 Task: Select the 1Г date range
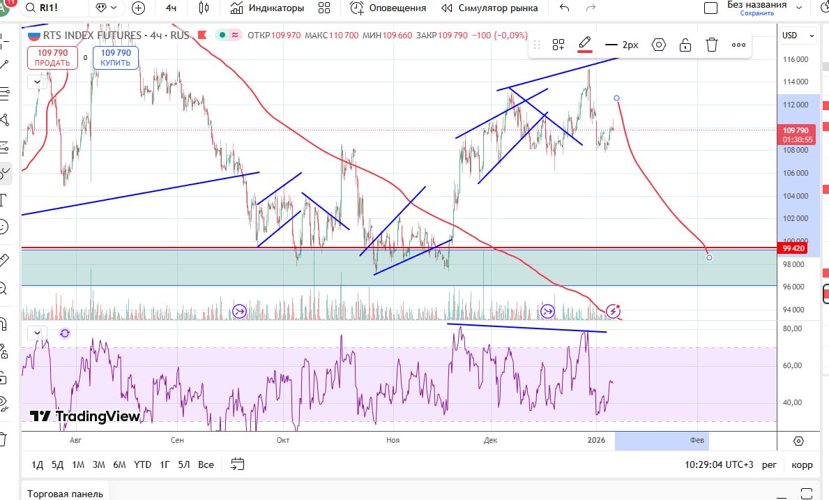(x=165, y=464)
